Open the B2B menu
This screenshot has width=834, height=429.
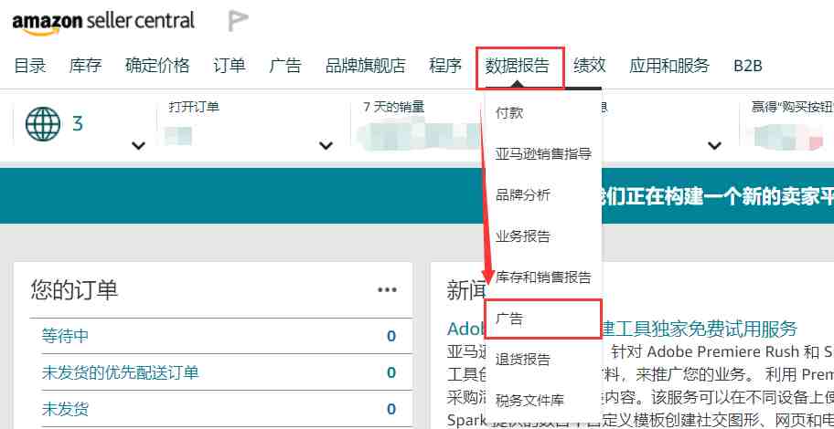coord(748,66)
